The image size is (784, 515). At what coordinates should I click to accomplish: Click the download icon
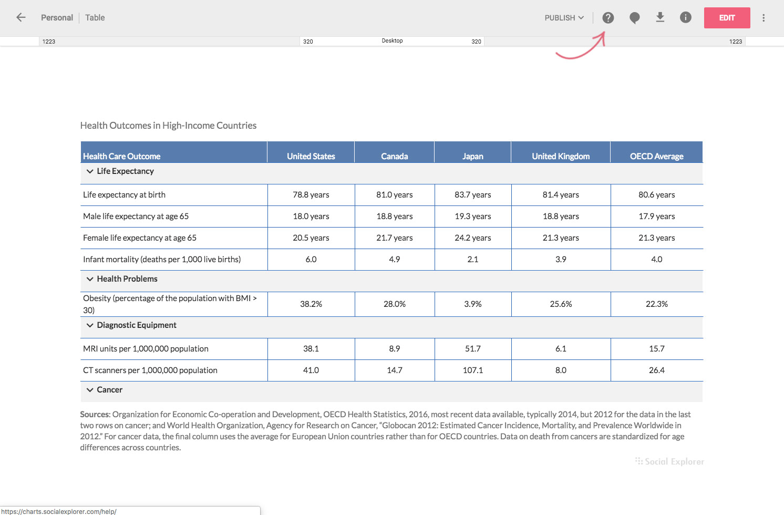pos(660,17)
